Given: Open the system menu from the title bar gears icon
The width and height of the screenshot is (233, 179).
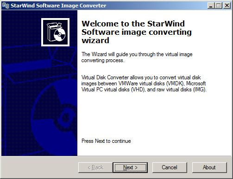Looking at the screenshot, I should coord(6,6).
